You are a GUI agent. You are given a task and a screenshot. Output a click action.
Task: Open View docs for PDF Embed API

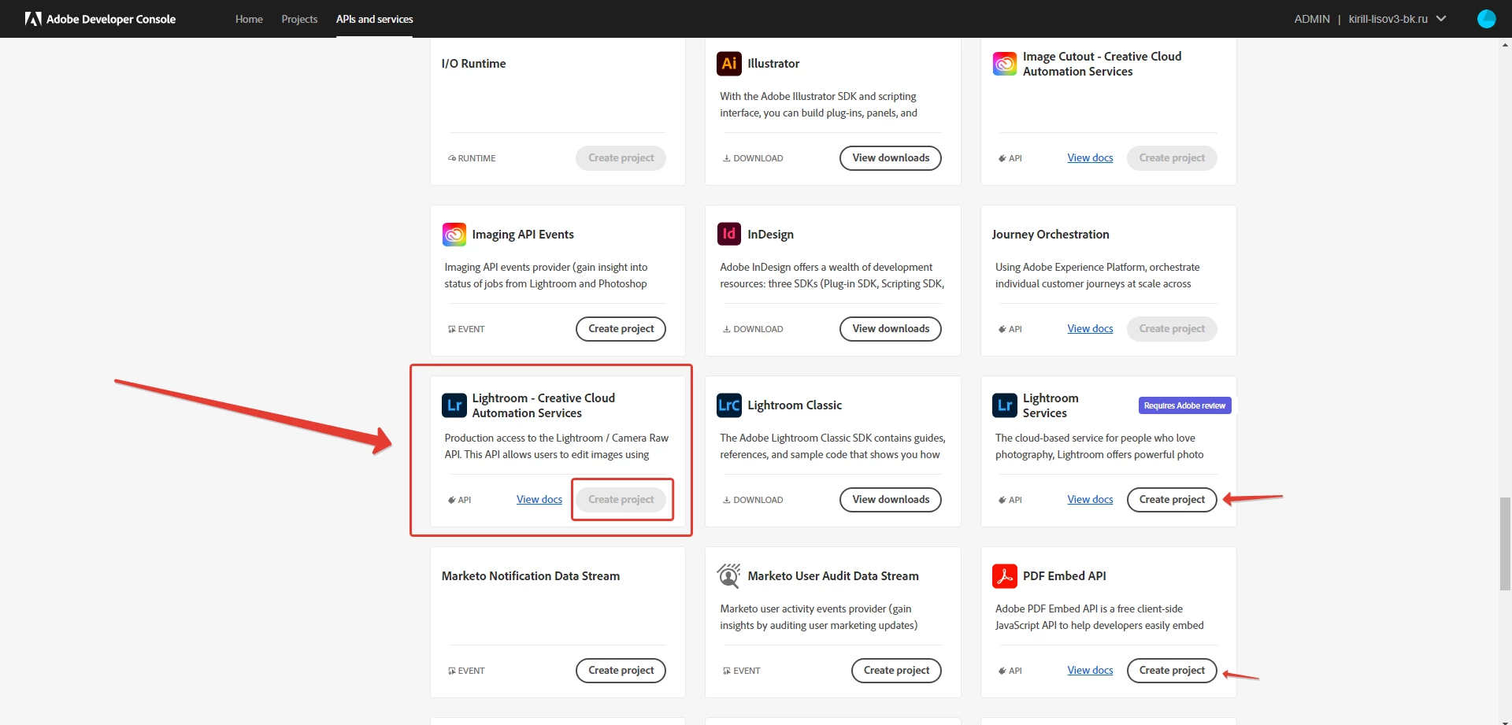point(1090,671)
